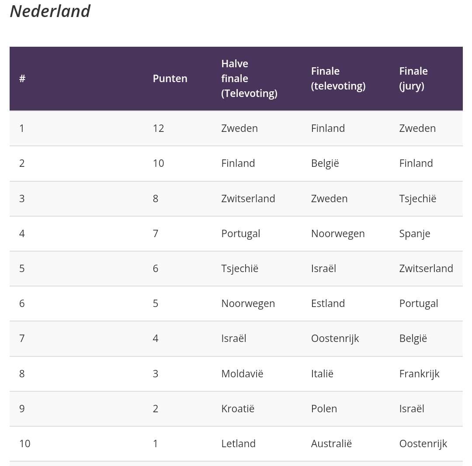472x466 pixels.
Task: Click Noorwegen in the 7-point row
Action: [338, 234]
